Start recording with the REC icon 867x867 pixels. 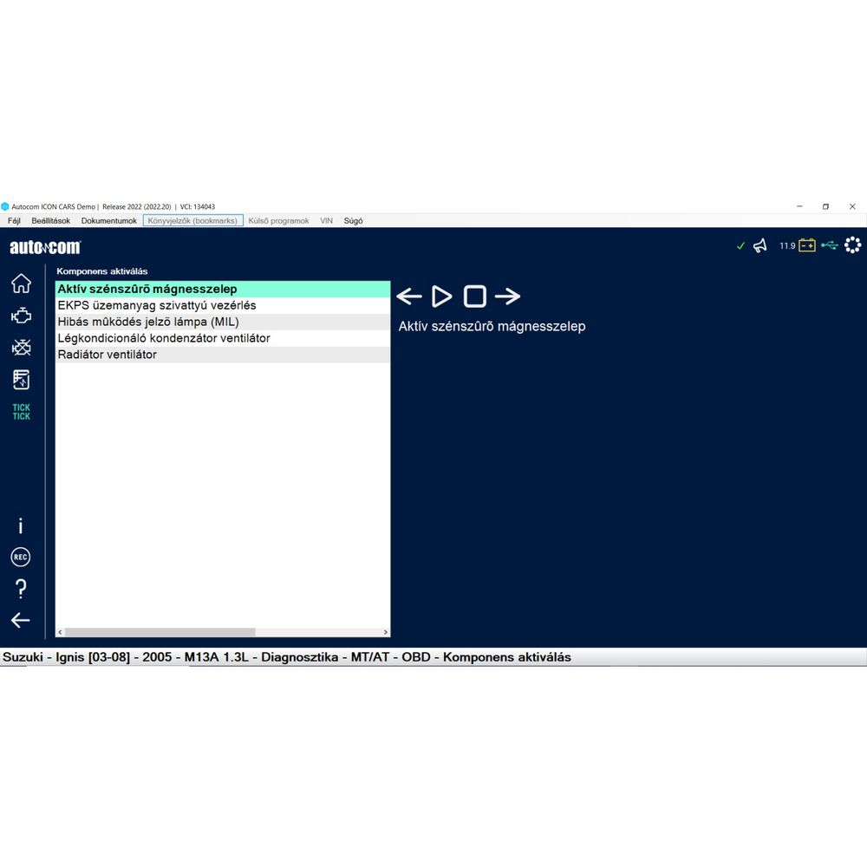click(x=21, y=557)
